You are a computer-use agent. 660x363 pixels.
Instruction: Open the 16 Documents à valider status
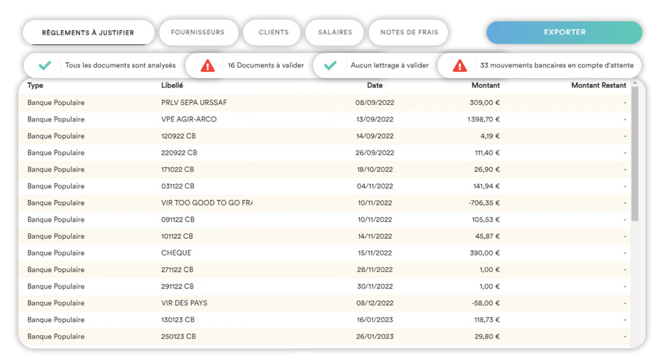pyautogui.click(x=265, y=65)
